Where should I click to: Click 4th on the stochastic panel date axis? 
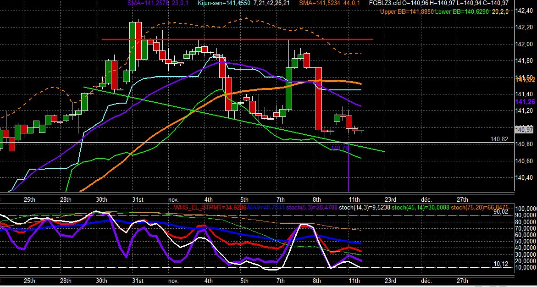coord(208,281)
